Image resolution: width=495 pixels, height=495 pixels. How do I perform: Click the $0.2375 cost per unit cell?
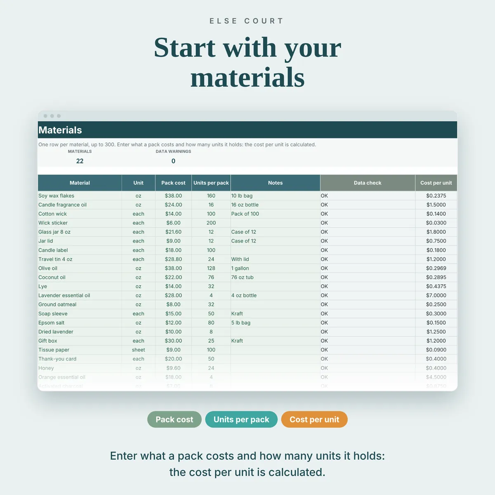436,196
